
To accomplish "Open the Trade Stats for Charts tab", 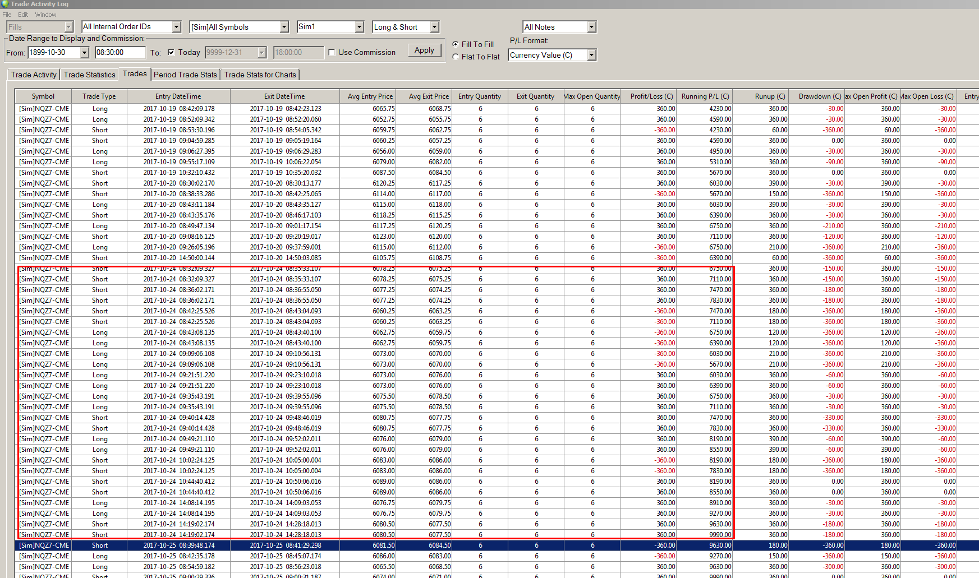I will [x=260, y=75].
